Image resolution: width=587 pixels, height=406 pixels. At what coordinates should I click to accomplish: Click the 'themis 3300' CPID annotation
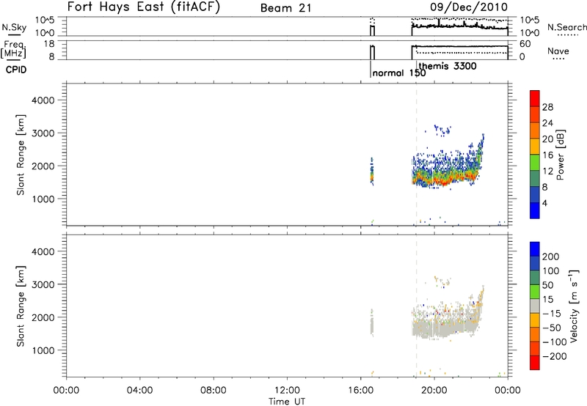click(x=448, y=66)
